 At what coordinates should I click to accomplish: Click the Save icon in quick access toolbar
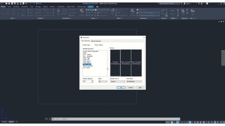tap(12, 3)
